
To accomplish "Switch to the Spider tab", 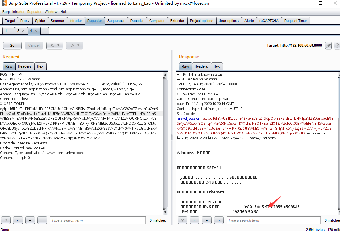I will pyautogui.click(x=40, y=21).
